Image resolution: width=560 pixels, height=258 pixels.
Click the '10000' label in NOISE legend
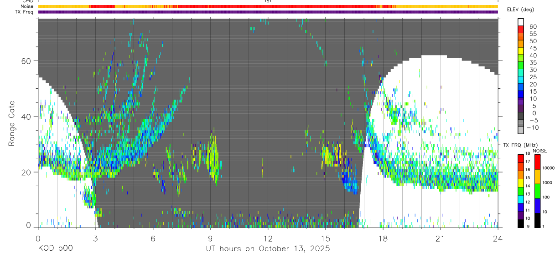coord(549,168)
